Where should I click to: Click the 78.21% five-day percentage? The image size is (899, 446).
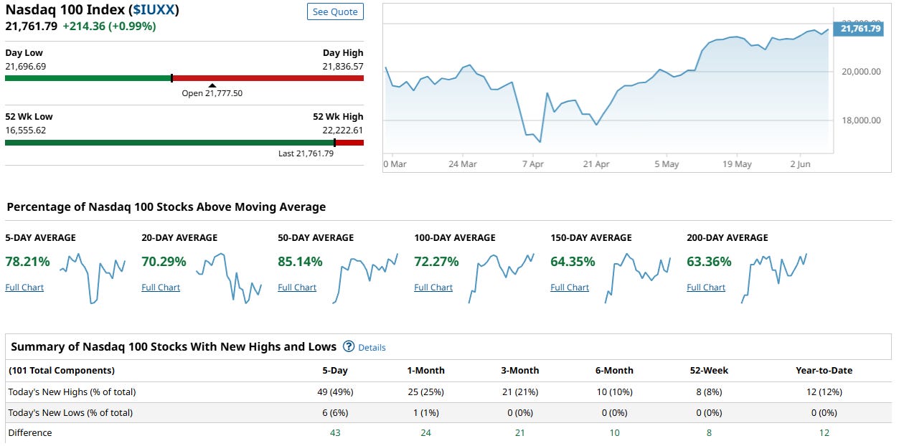pyautogui.click(x=27, y=262)
